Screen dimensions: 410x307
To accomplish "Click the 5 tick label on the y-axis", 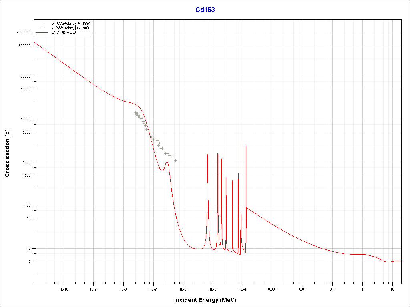I will [29, 261].
